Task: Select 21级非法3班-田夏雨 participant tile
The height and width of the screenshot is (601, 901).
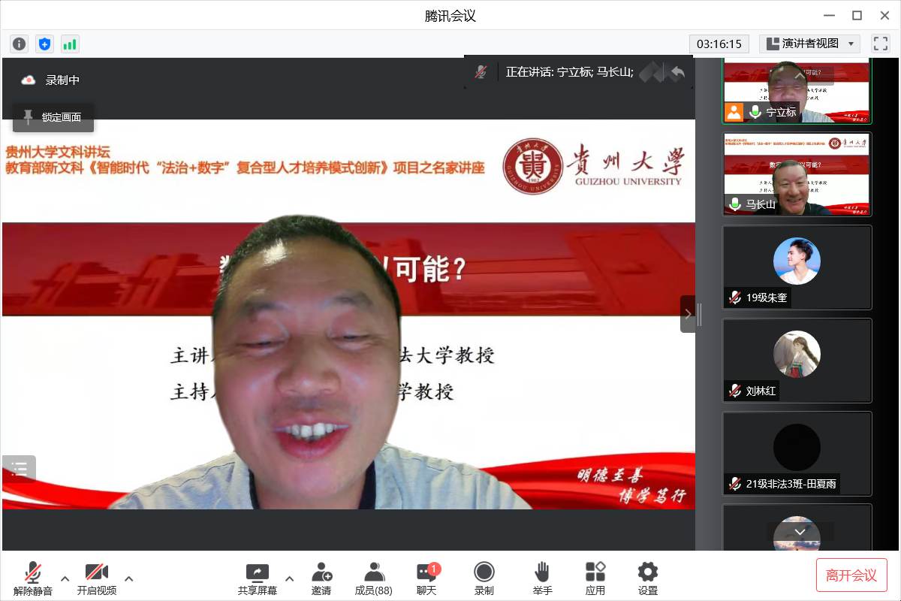Action: [797, 454]
